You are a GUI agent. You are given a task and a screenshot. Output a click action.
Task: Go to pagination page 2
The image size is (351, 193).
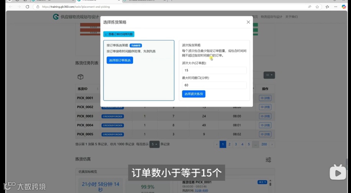[229, 144]
